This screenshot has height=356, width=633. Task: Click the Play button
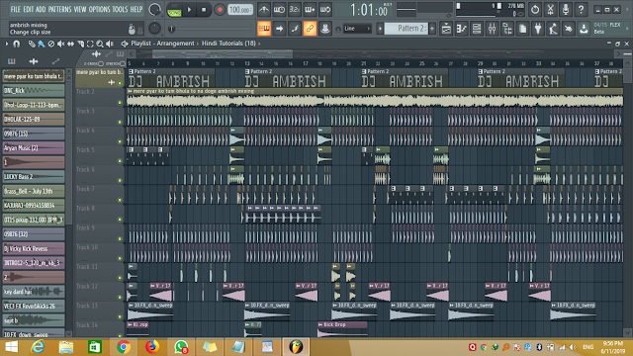pyautogui.click(x=189, y=10)
